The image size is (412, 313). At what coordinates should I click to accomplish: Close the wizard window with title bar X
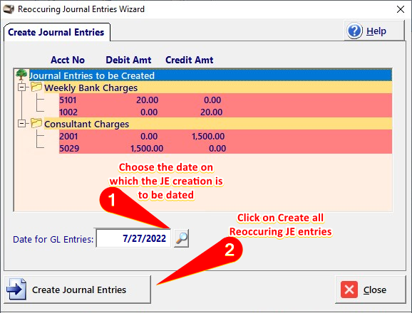(x=401, y=9)
